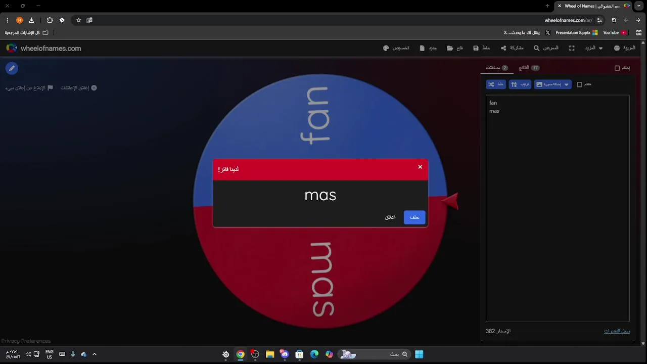Click close ads (إغلاق الإعلانات) link

pos(78,88)
